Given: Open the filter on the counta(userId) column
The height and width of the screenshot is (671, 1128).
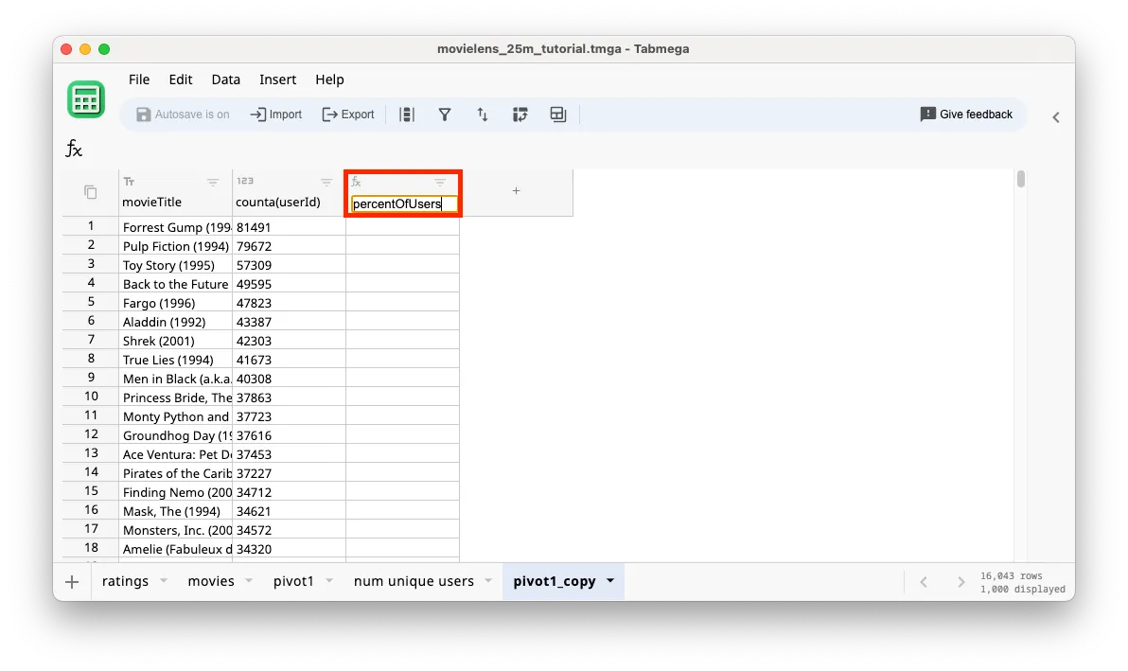Looking at the screenshot, I should point(326,182).
